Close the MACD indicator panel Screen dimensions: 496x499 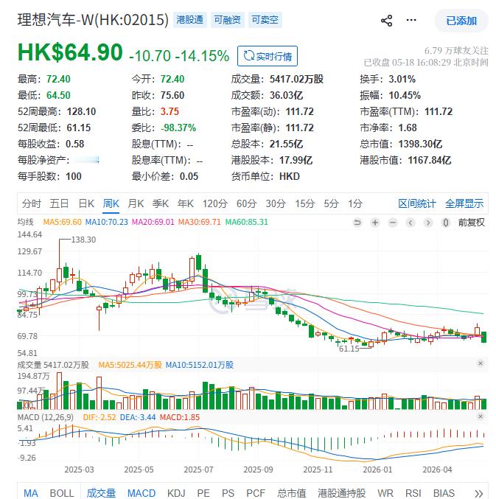pyautogui.click(x=481, y=416)
